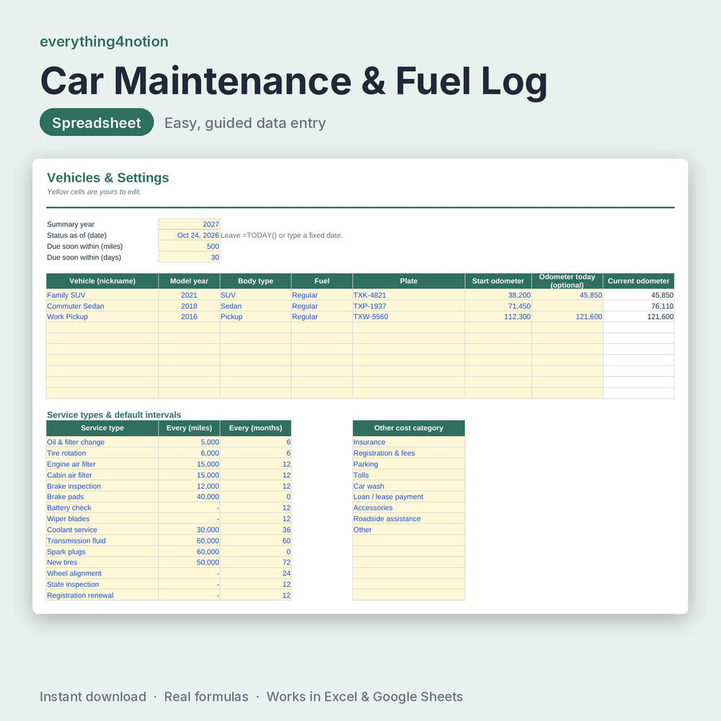Click the Vehicle (nickname) column header

click(102, 281)
